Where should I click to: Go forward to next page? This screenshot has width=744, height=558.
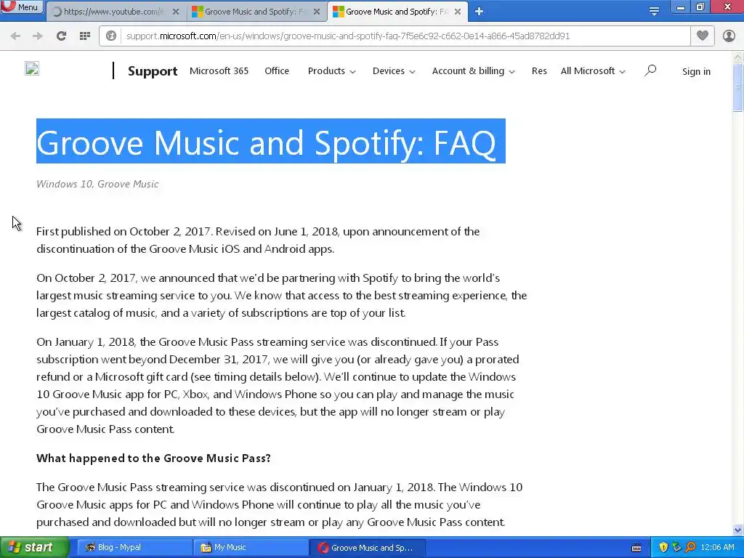click(x=38, y=36)
